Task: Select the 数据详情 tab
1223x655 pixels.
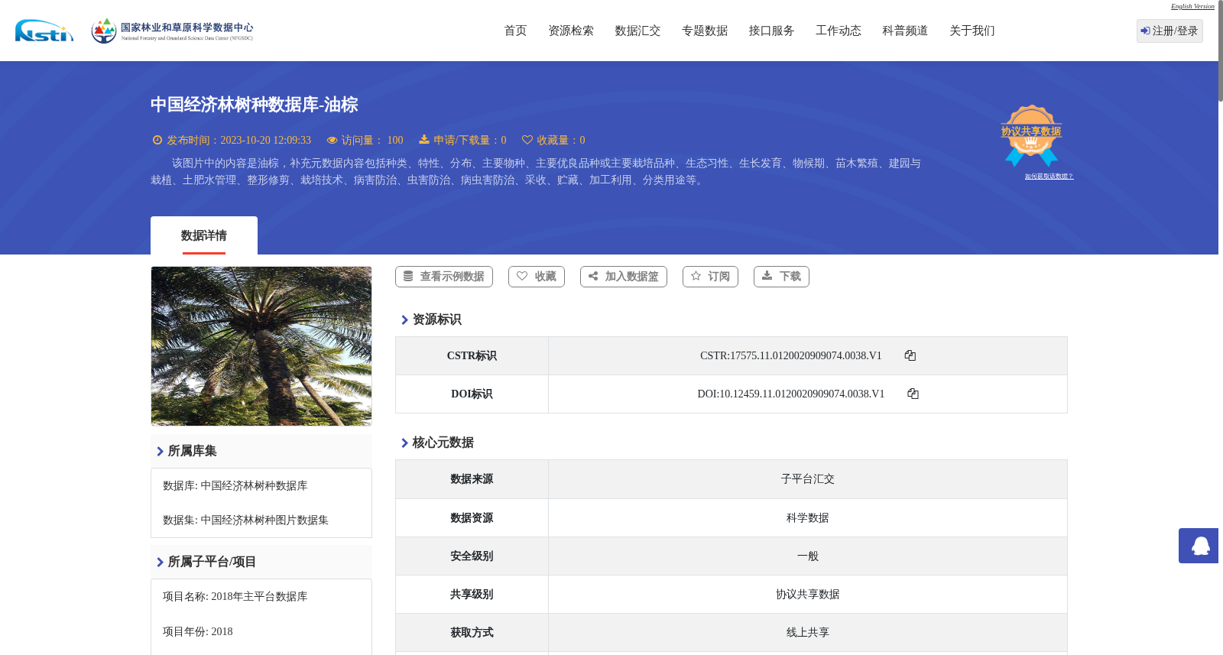Action: [204, 235]
